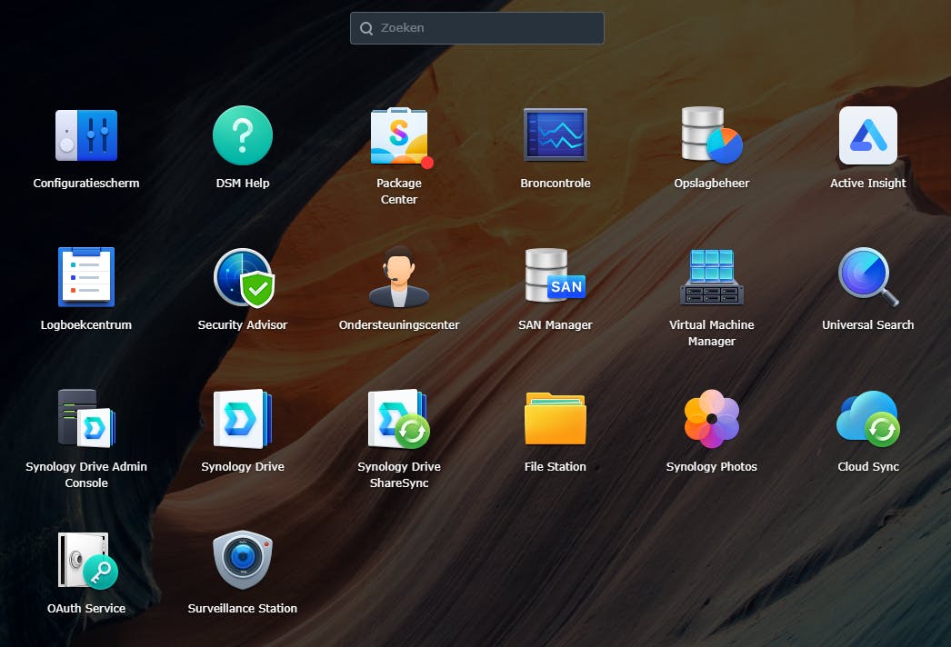Open the Configuratiescherm control panel icon

click(86, 135)
